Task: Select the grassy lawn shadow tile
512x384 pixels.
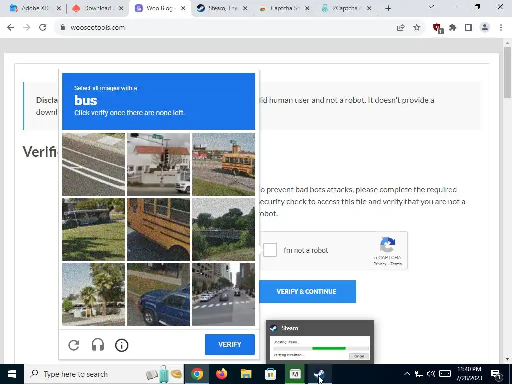Action: pyautogui.click(x=94, y=229)
